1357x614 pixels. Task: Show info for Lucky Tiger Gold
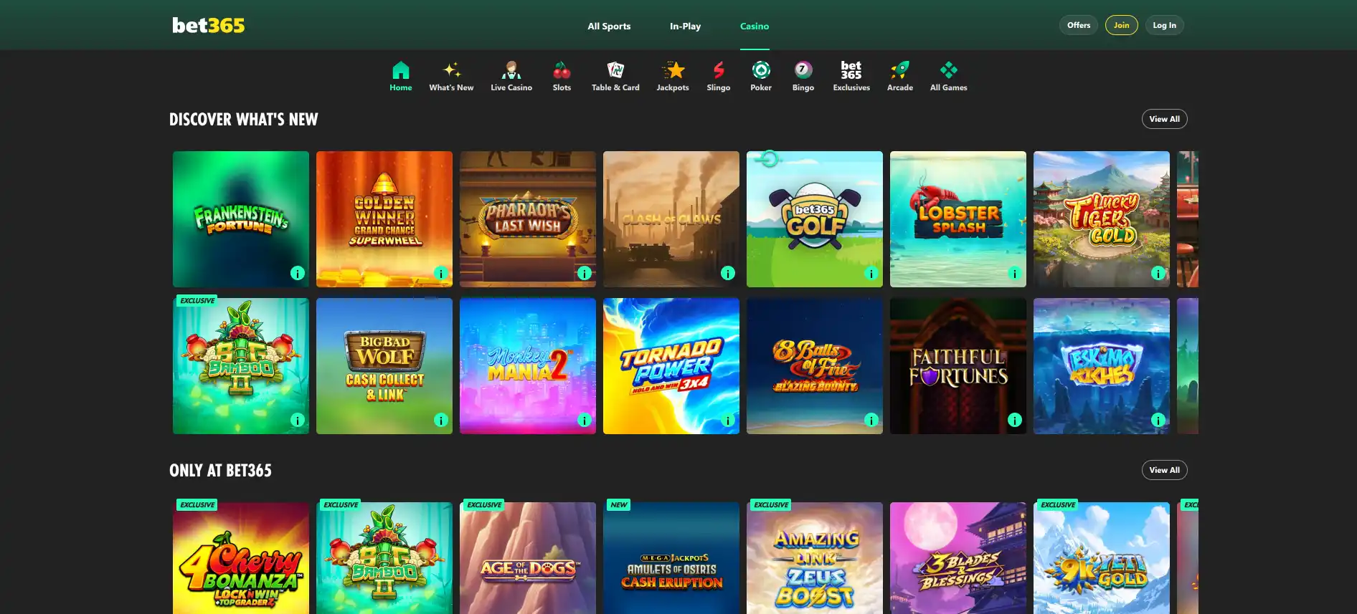point(1158,273)
